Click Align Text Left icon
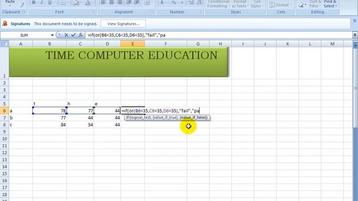 [103, 2]
